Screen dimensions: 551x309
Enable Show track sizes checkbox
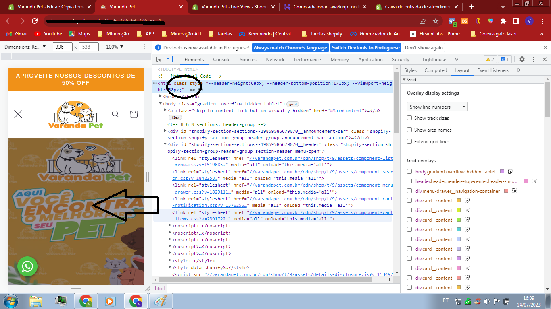click(x=409, y=118)
